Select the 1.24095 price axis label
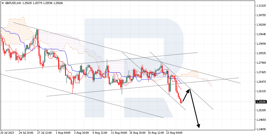268x136 pixels. tap(261, 129)
